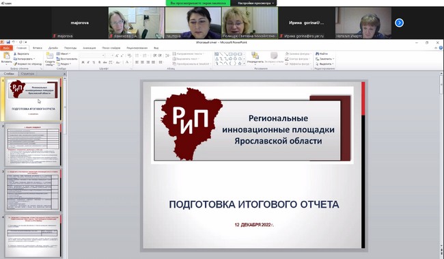Open the Insert (Вставка) ribbon tab
Image resolution: width=444 pixels, height=259 pixels.
(x=38, y=48)
